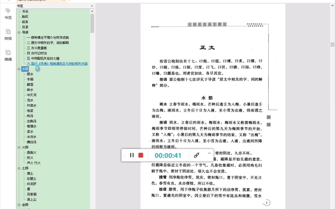Minimize the recording control bar
This screenshot has width=335, height=209.
pyautogui.click(x=209, y=153)
